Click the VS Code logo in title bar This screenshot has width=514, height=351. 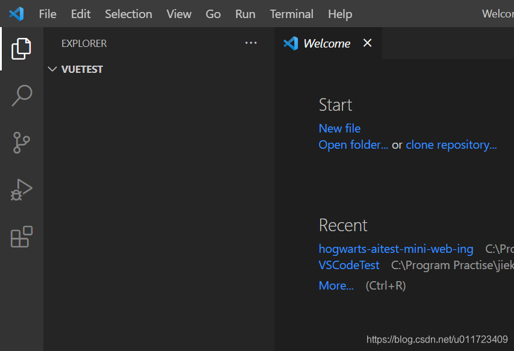16,13
